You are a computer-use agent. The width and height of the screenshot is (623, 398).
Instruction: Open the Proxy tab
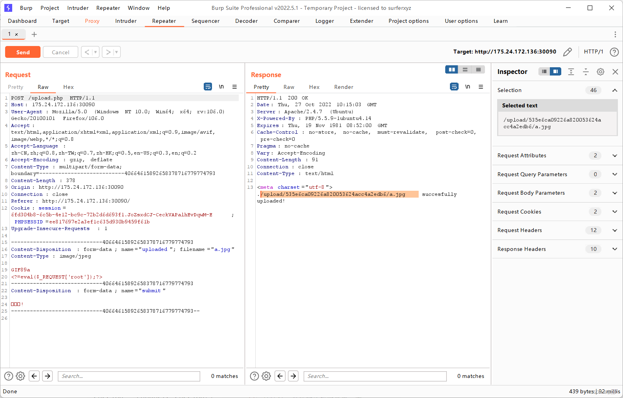click(92, 21)
